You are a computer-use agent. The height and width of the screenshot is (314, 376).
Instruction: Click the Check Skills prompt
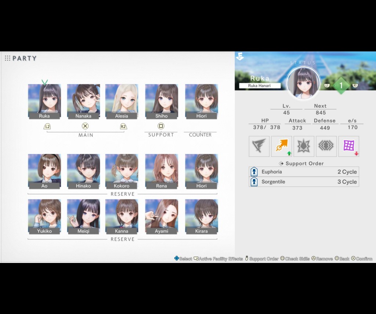tap(295, 259)
